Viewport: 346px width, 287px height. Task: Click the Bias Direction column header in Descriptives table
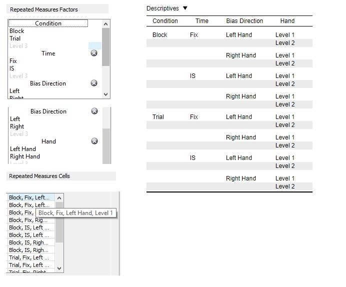coord(244,20)
